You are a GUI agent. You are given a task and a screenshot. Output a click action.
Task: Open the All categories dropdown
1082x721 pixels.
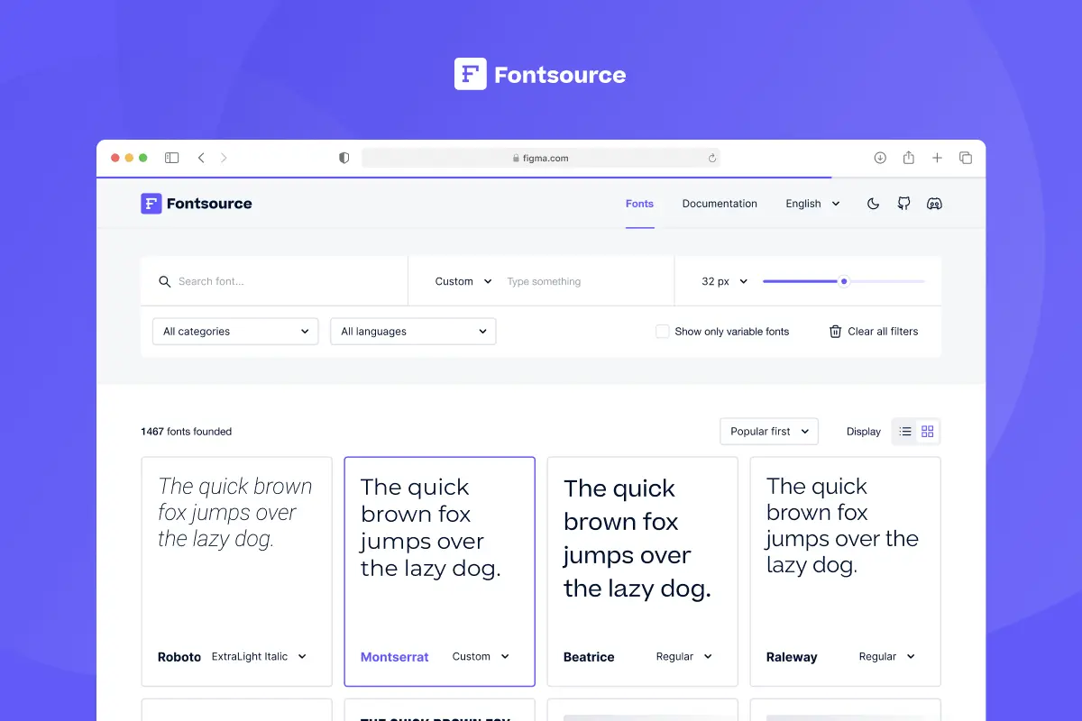pyautogui.click(x=234, y=331)
